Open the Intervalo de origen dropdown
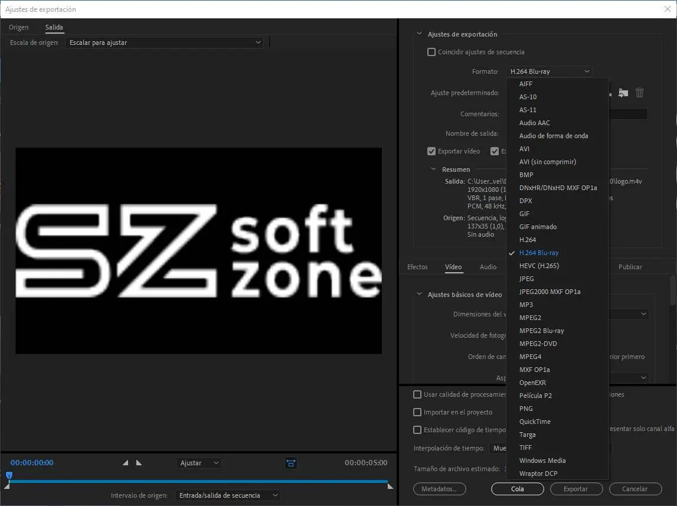The height and width of the screenshot is (506, 677). tap(228, 495)
